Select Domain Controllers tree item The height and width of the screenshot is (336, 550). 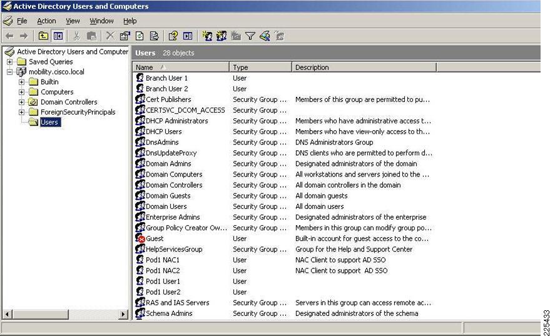(69, 102)
